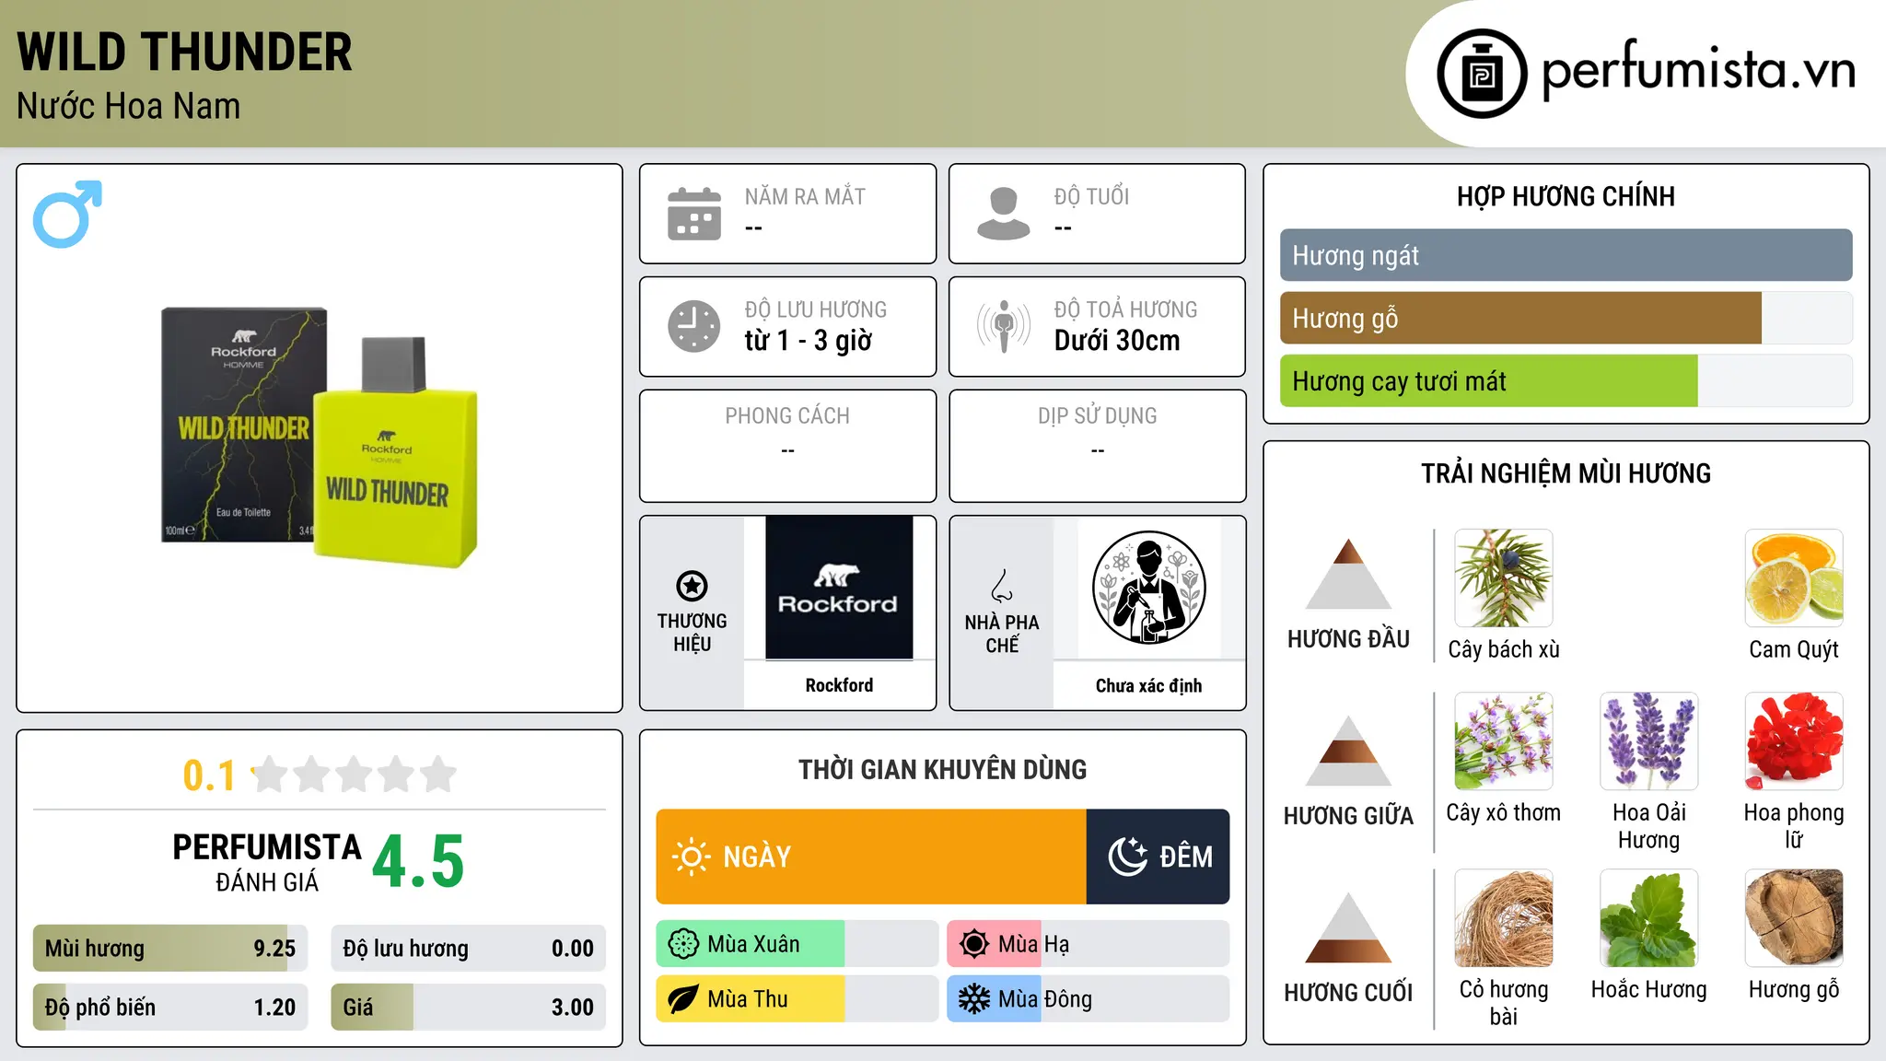Click the five-star rating icons
Image resolution: width=1886 pixels, height=1061 pixels.
click(x=354, y=775)
